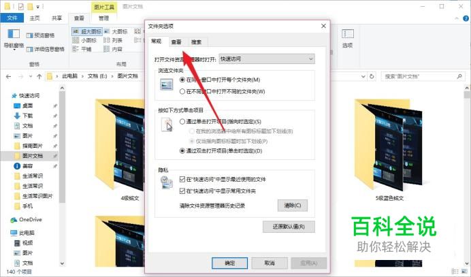Expand the address bar history dropdown
Viewport: 471px width, 277px height.
click(x=363, y=76)
